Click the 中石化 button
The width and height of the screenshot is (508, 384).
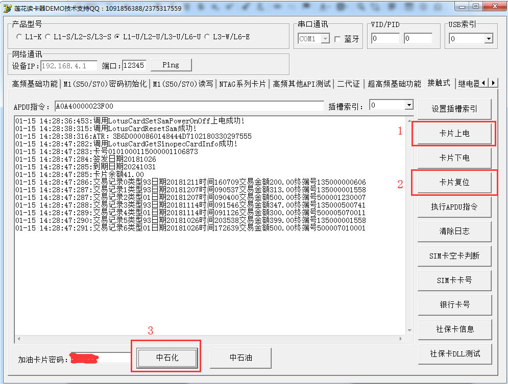[167, 358]
